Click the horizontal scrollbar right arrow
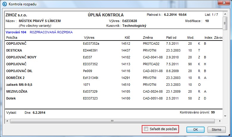This screenshot has height=137, width=232. tap(220, 121)
